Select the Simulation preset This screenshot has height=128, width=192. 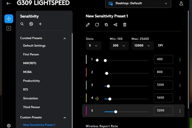[x=30, y=98]
